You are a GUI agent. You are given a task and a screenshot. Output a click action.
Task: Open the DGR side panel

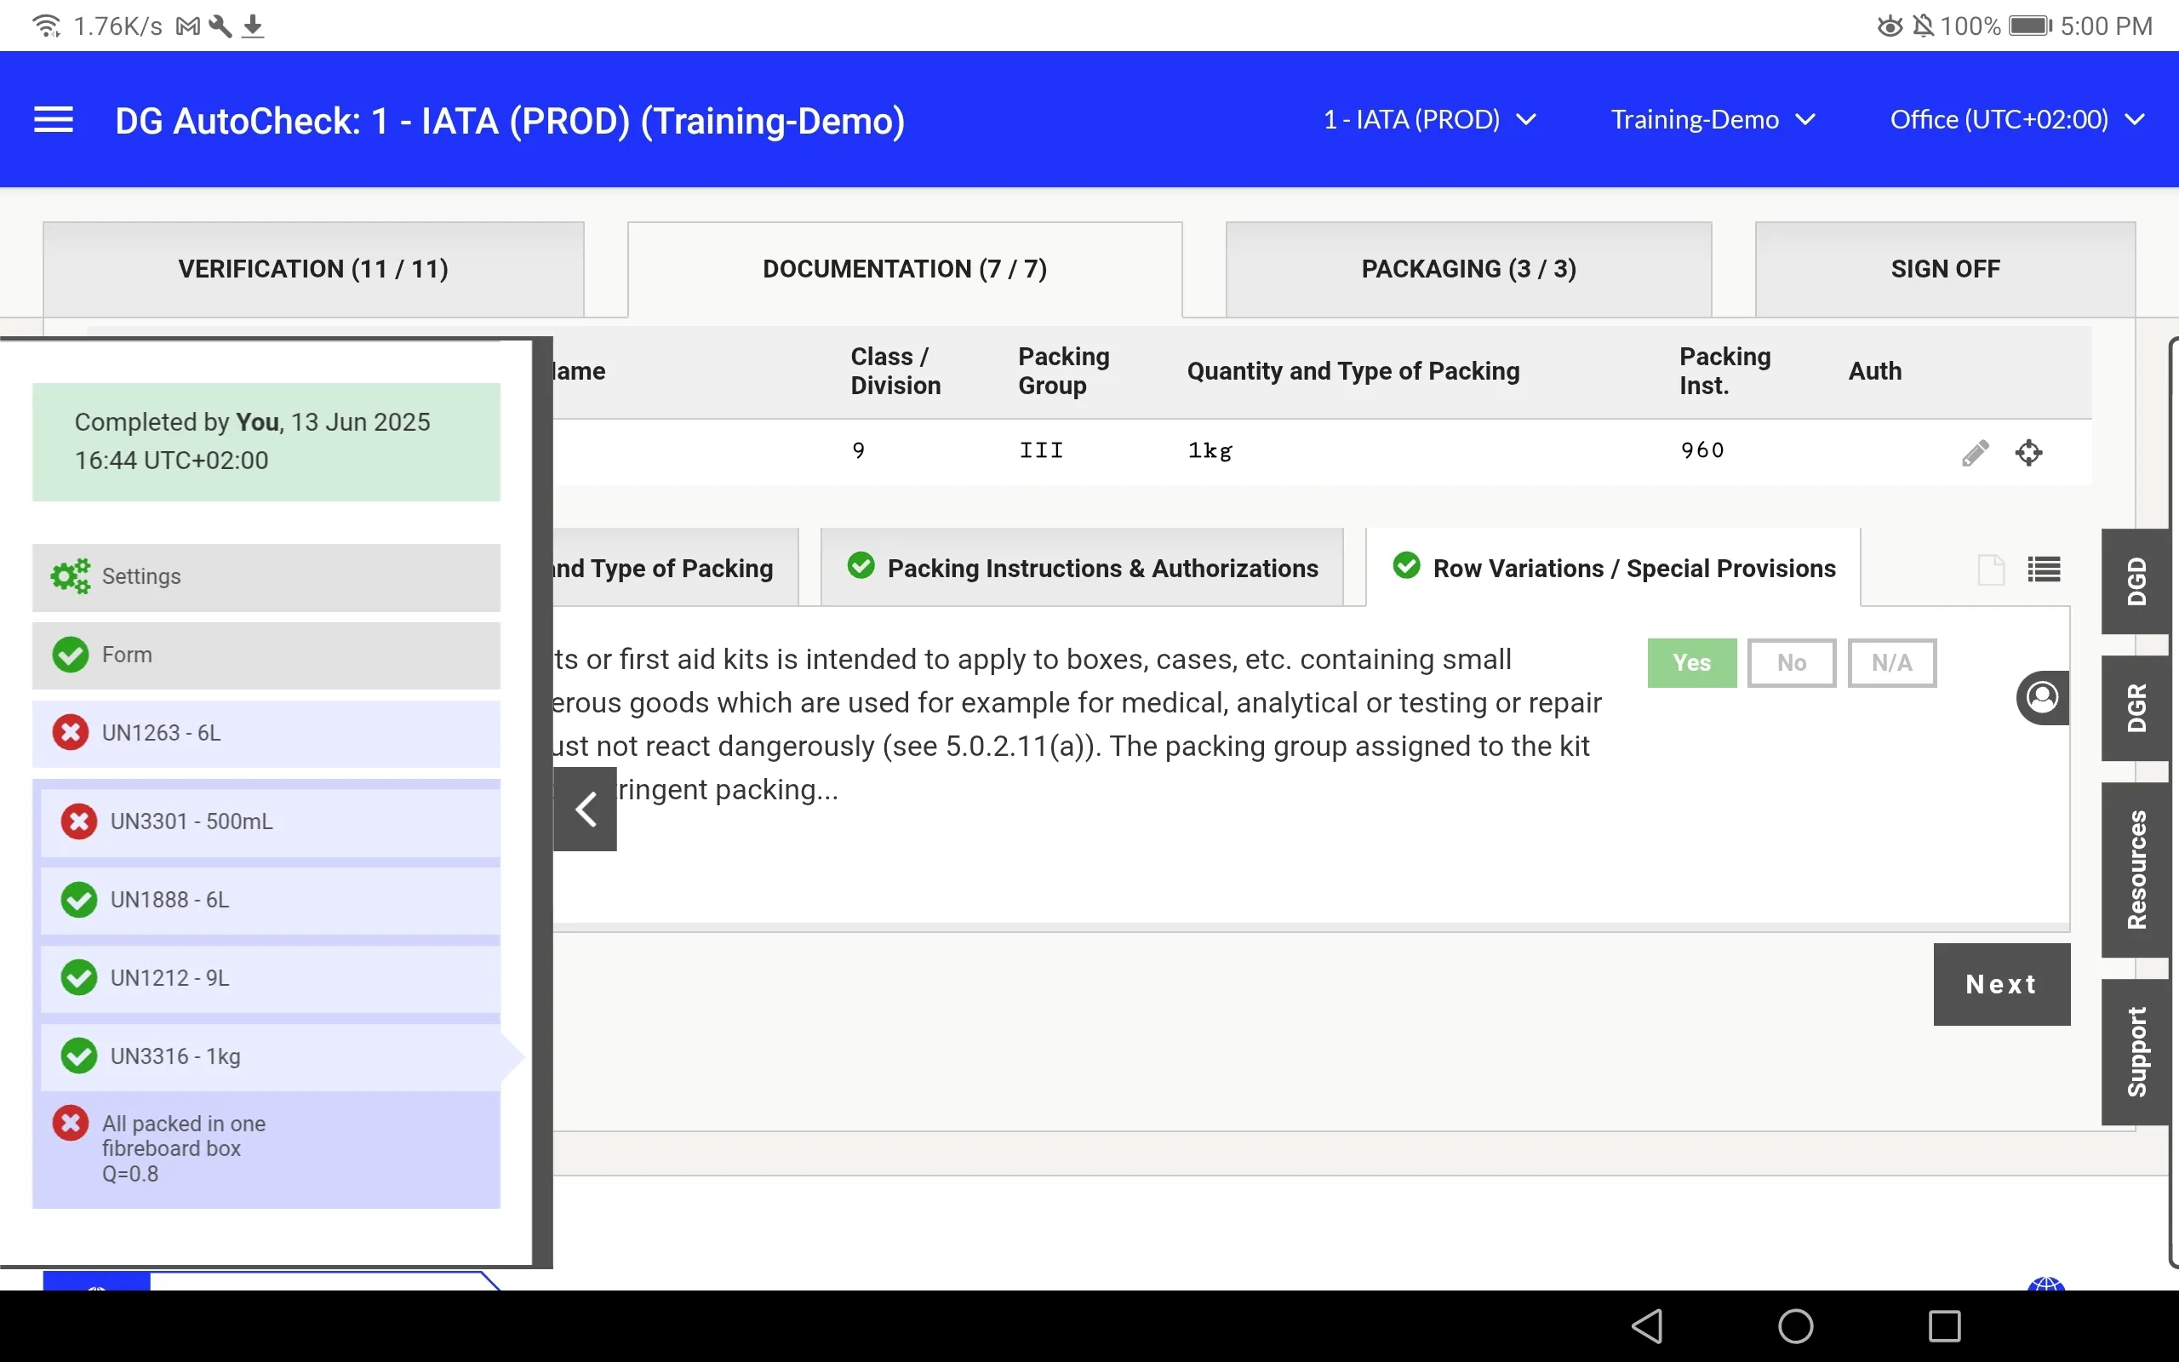coord(2137,708)
